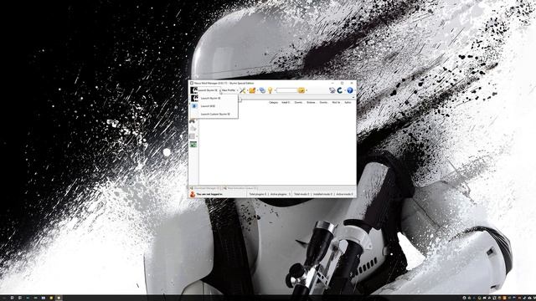Click the greyed arrow icon in left sidebar
Viewport: 536px width, 301px height.
[x=193, y=128]
